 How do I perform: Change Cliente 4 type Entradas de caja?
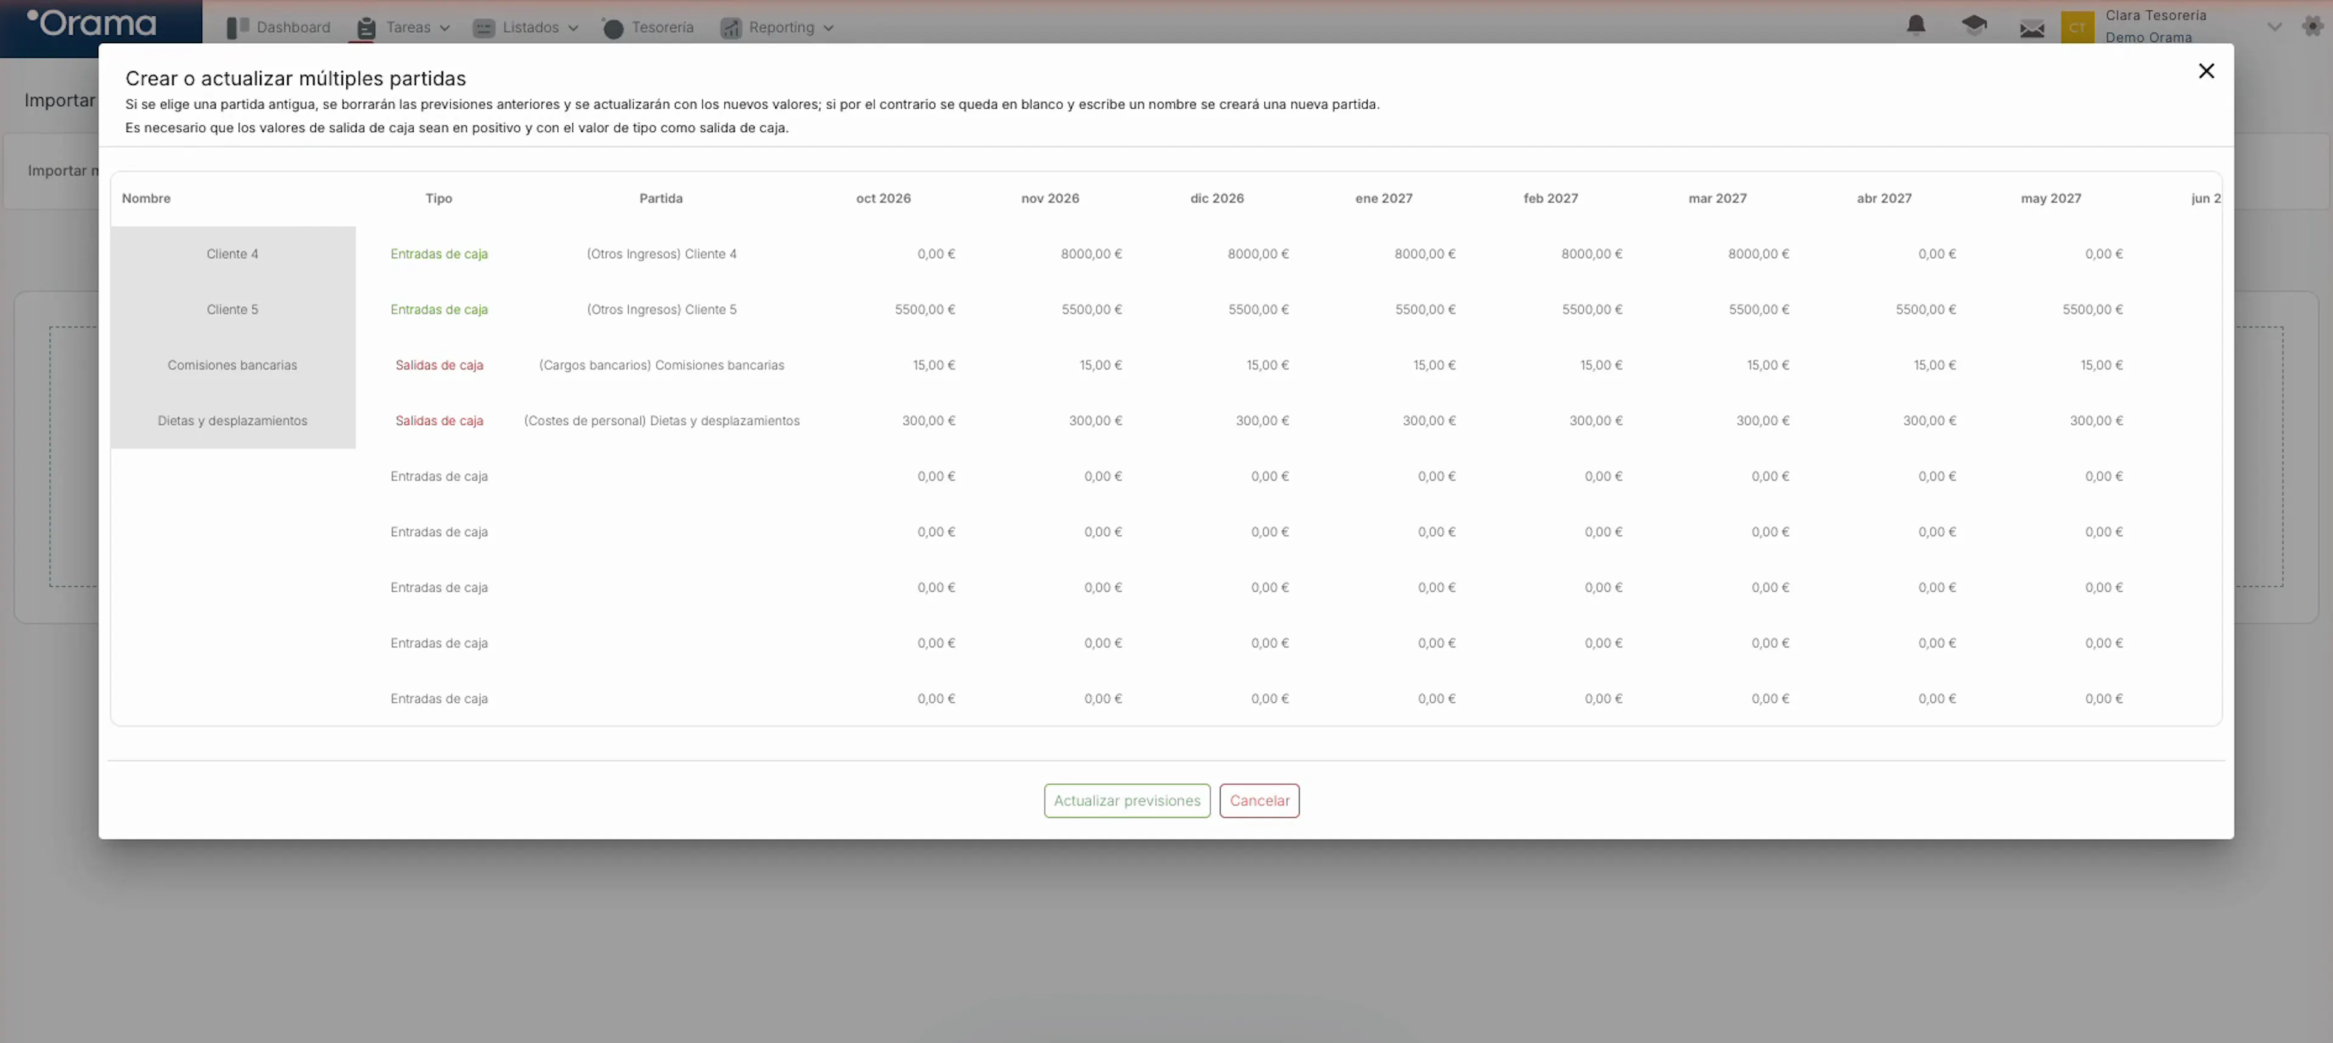click(x=439, y=255)
